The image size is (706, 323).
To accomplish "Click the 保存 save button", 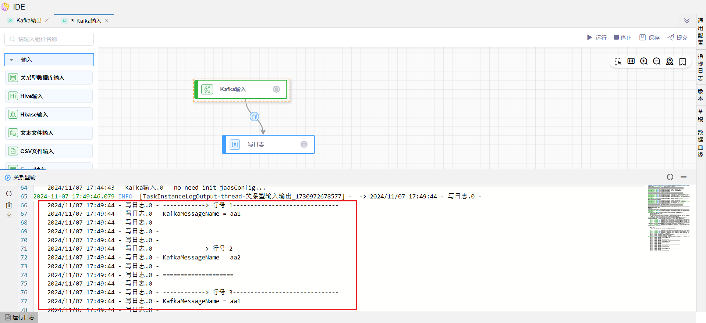I will coord(649,37).
